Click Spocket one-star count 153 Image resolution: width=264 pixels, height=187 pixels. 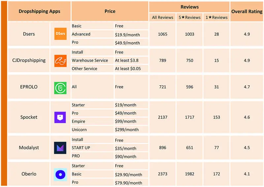tap(216, 117)
